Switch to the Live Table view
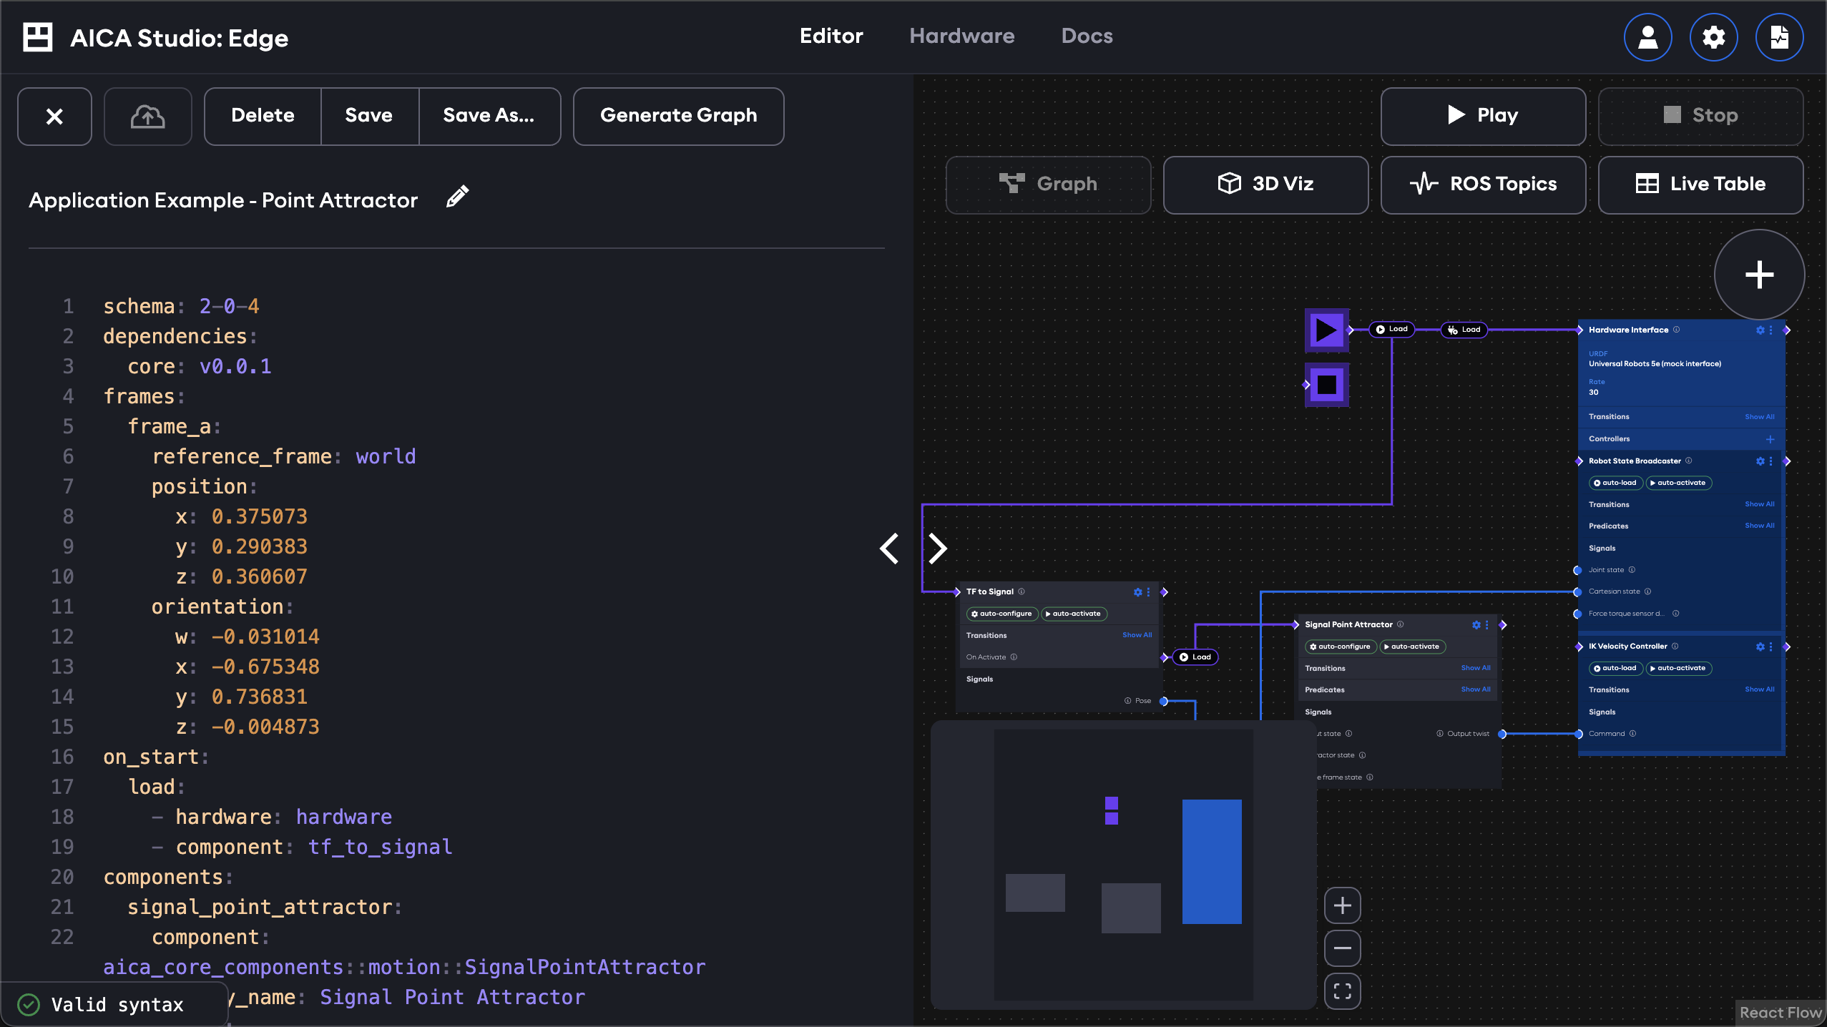The height and width of the screenshot is (1027, 1827). point(1700,185)
